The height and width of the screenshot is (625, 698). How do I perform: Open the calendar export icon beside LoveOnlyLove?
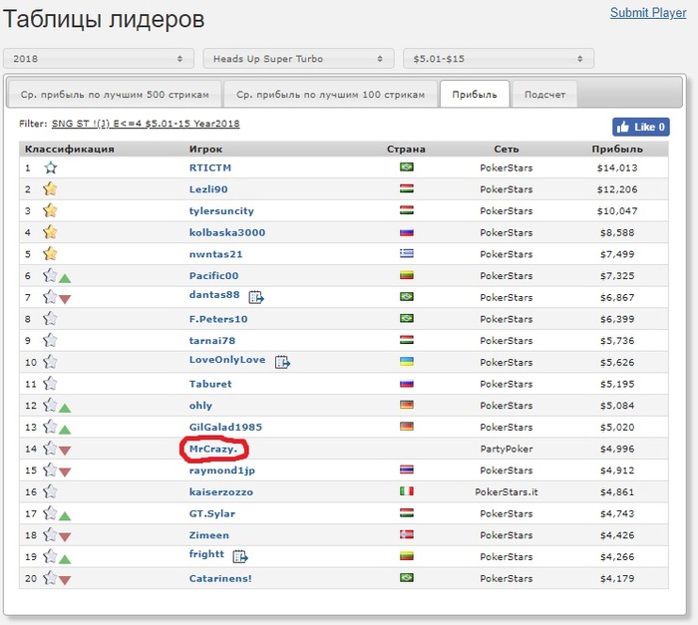coord(282,362)
